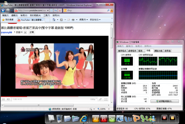Click the horizontal scrollbar in Internet Explorer
The width and height of the screenshot is (185, 124).
pyautogui.click(x=38, y=105)
